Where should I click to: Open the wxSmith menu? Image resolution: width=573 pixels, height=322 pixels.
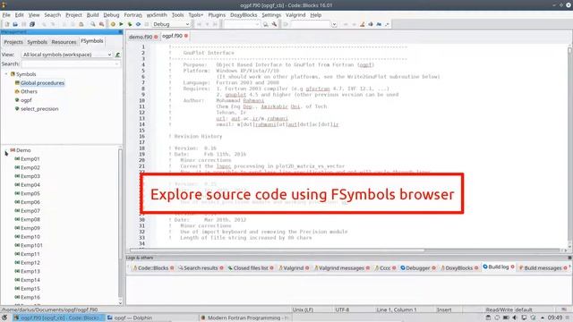(157, 15)
